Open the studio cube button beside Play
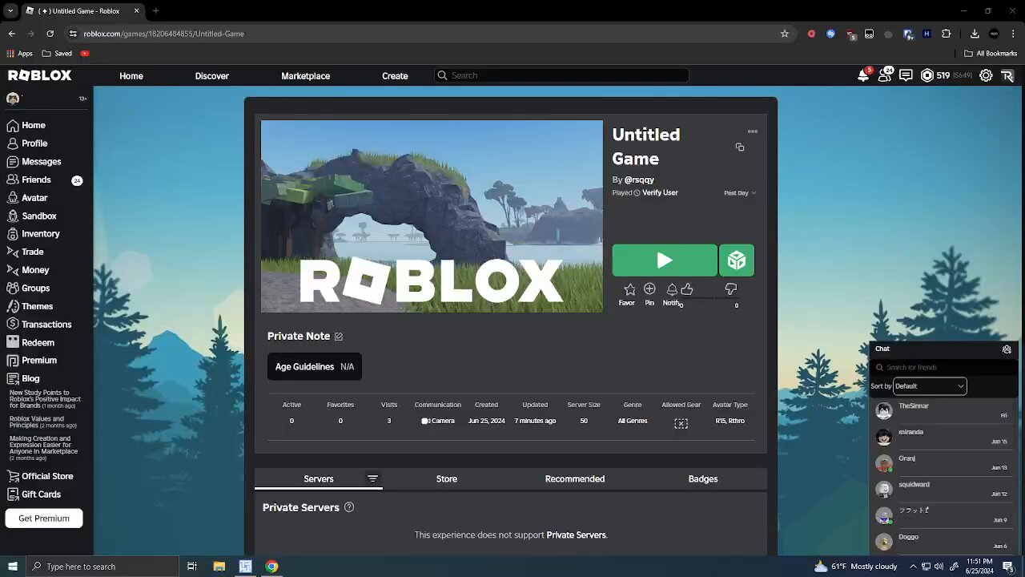The height and width of the screenshot is (577, 1025). (737, 260)
